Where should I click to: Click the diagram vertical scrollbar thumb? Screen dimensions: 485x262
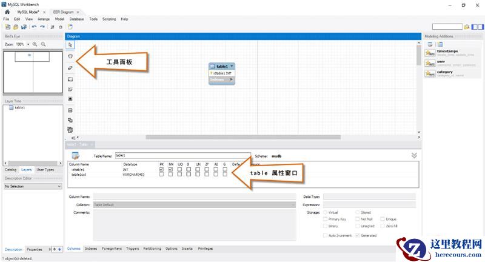pyautogui.click(x=419, y=55)
